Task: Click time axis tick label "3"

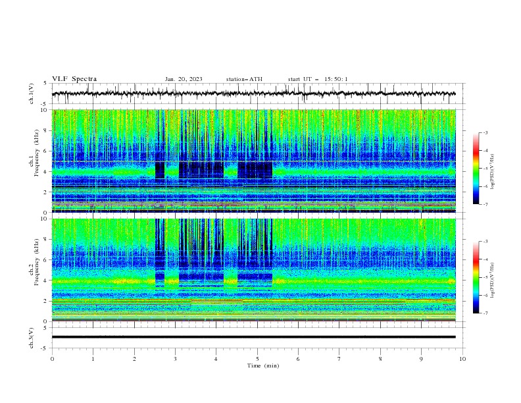Action: pyautogui.click(x=175, y=359)
